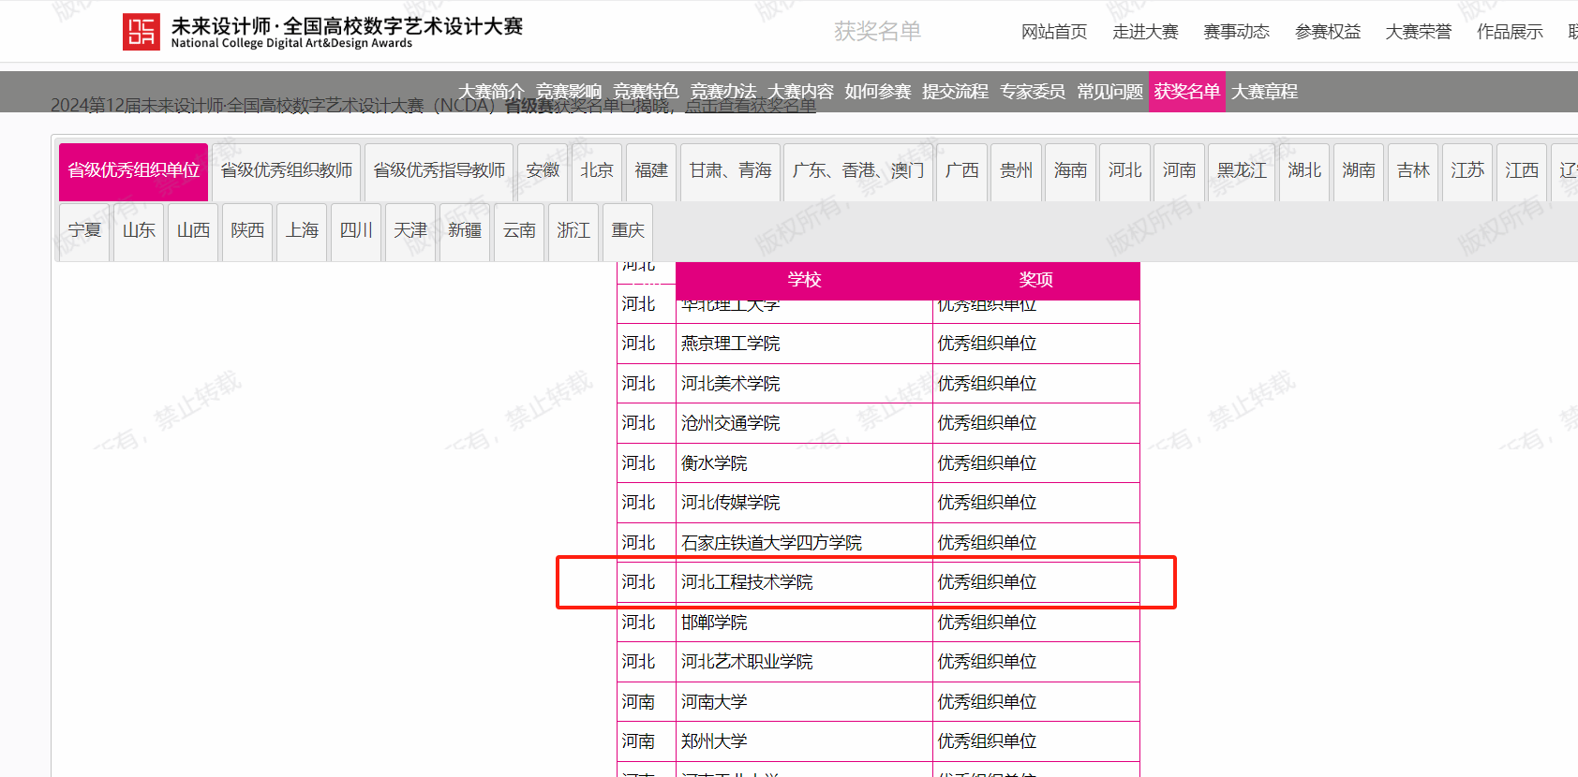Choose the 新疆 region tab
Viewport: 1578px width, 777px height.
(464, 230)
